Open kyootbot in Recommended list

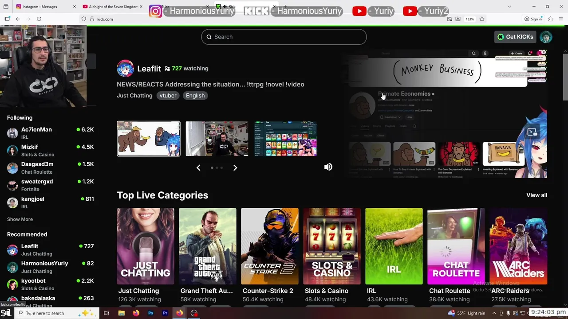click(x=50, y=284)
